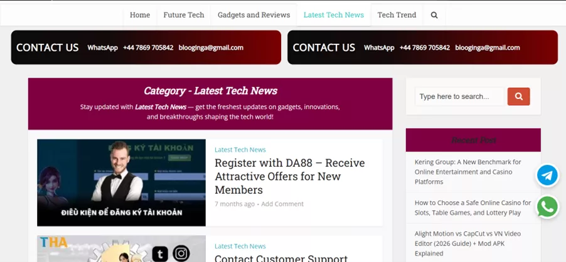Open the Tech Trend menu item

coord(397,15)
